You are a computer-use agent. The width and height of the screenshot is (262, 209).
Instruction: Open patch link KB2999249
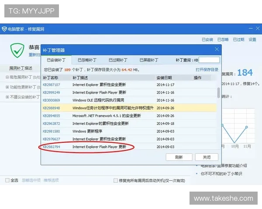(51, 92)
